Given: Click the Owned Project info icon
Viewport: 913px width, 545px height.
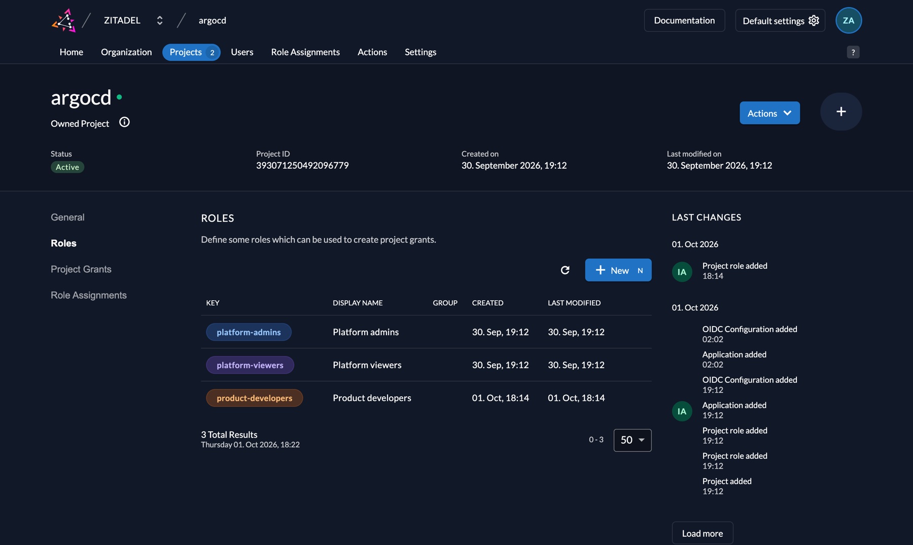Looking at the screenshot, I should point(124,122).
